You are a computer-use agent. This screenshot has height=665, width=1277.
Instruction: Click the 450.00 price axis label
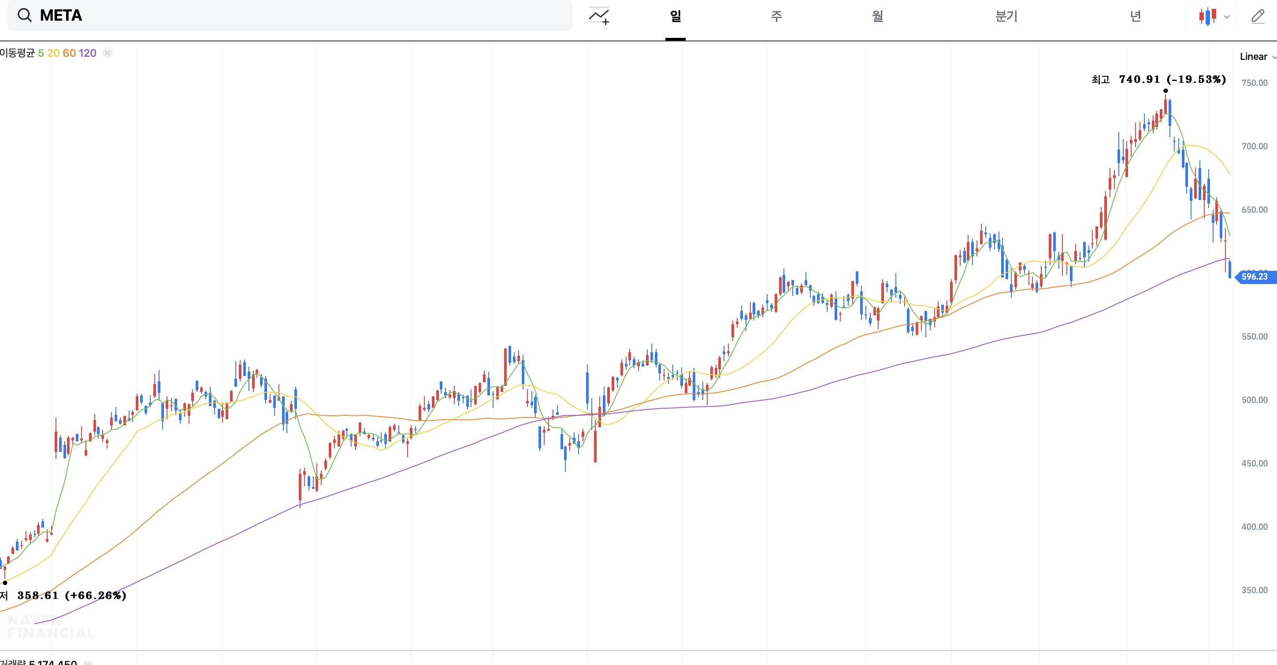point(1254,463)
